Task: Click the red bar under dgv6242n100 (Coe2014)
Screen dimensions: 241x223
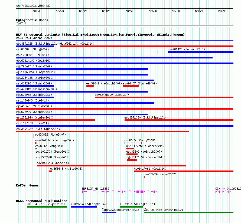Action: coord(147,46)
